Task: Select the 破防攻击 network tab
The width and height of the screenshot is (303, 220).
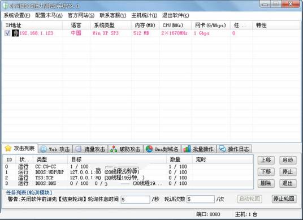Action: (x=126, y=149)
